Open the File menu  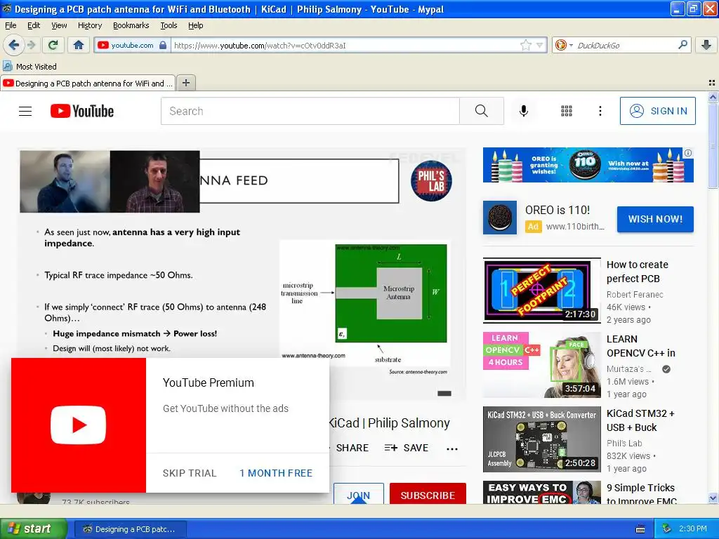click(11, 25)
